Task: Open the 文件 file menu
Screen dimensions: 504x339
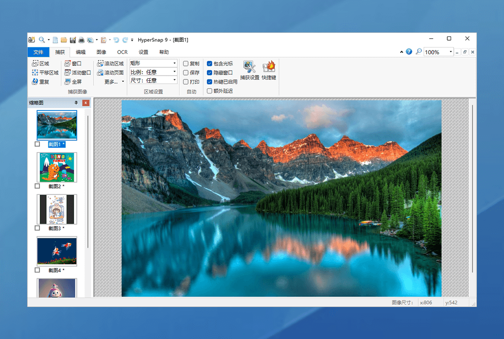Action: point(38,52)
